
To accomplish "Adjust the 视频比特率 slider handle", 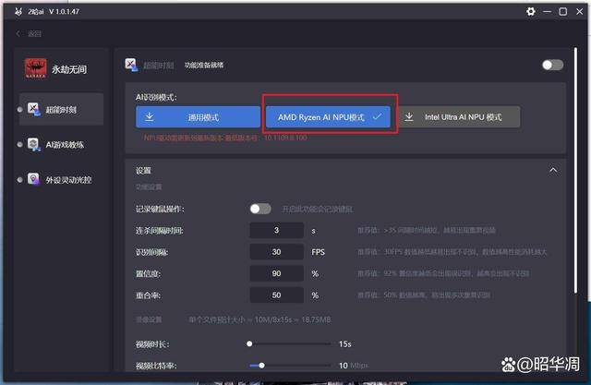I will click(261, 365).
